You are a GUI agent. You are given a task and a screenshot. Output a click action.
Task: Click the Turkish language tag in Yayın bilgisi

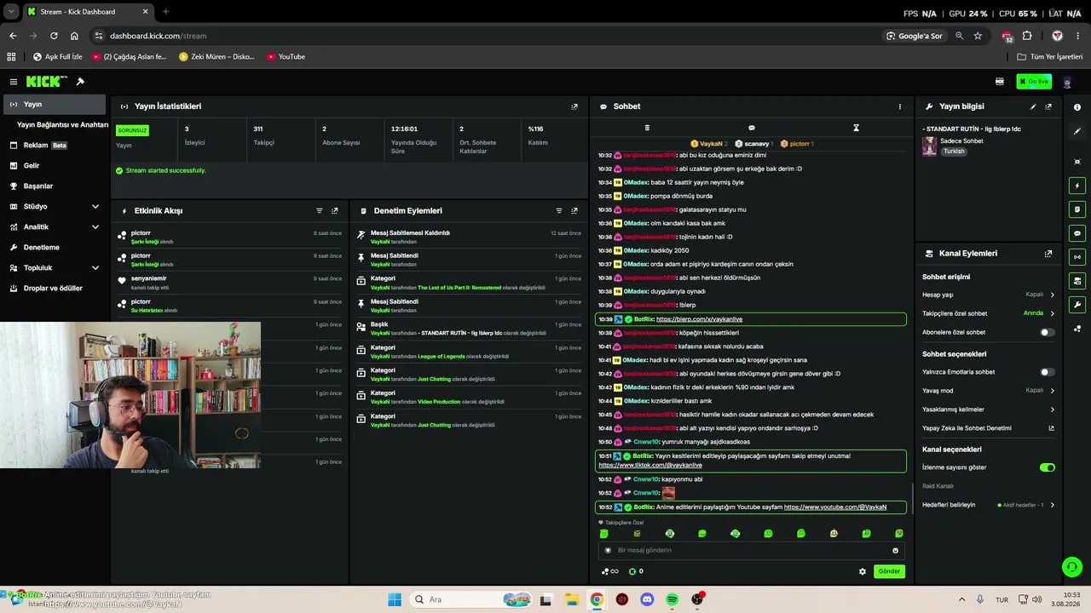(x=954, y=152)
